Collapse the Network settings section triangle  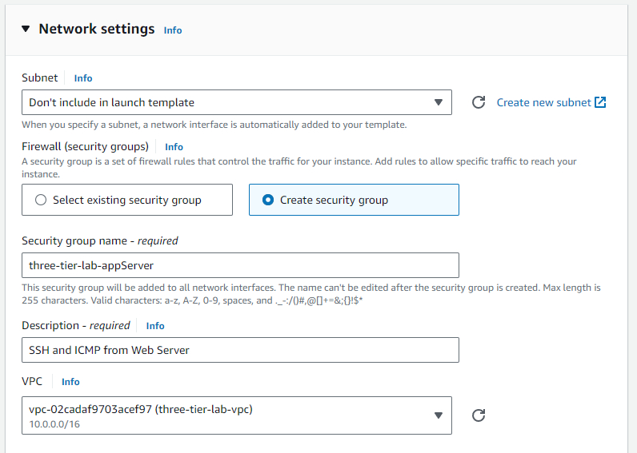[x=26, y=29]
